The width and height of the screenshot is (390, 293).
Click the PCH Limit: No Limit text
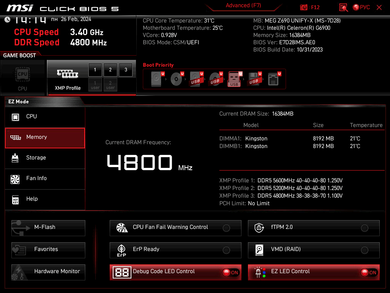point(244,204)
